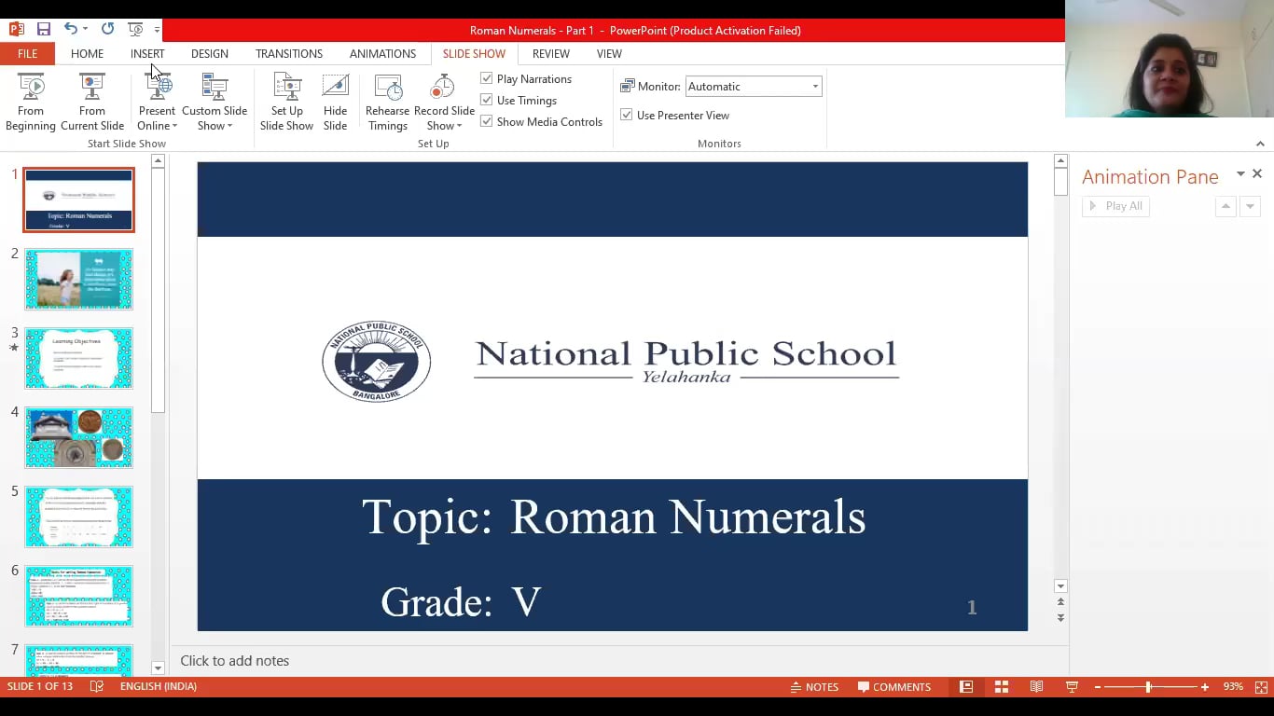Expand Custom Slide Show dropdown arrow

229,126
